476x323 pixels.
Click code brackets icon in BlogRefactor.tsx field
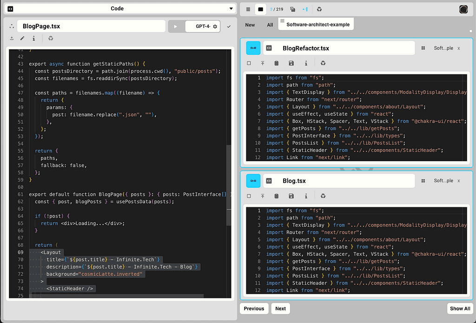(x=269, y=48)
